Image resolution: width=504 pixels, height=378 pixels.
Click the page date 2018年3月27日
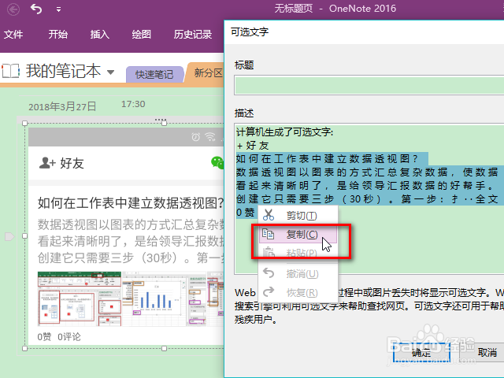(x=62, y=106)
